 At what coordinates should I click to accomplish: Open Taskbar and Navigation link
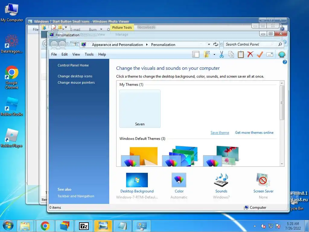pyautogui.click(x=76, y=196)
